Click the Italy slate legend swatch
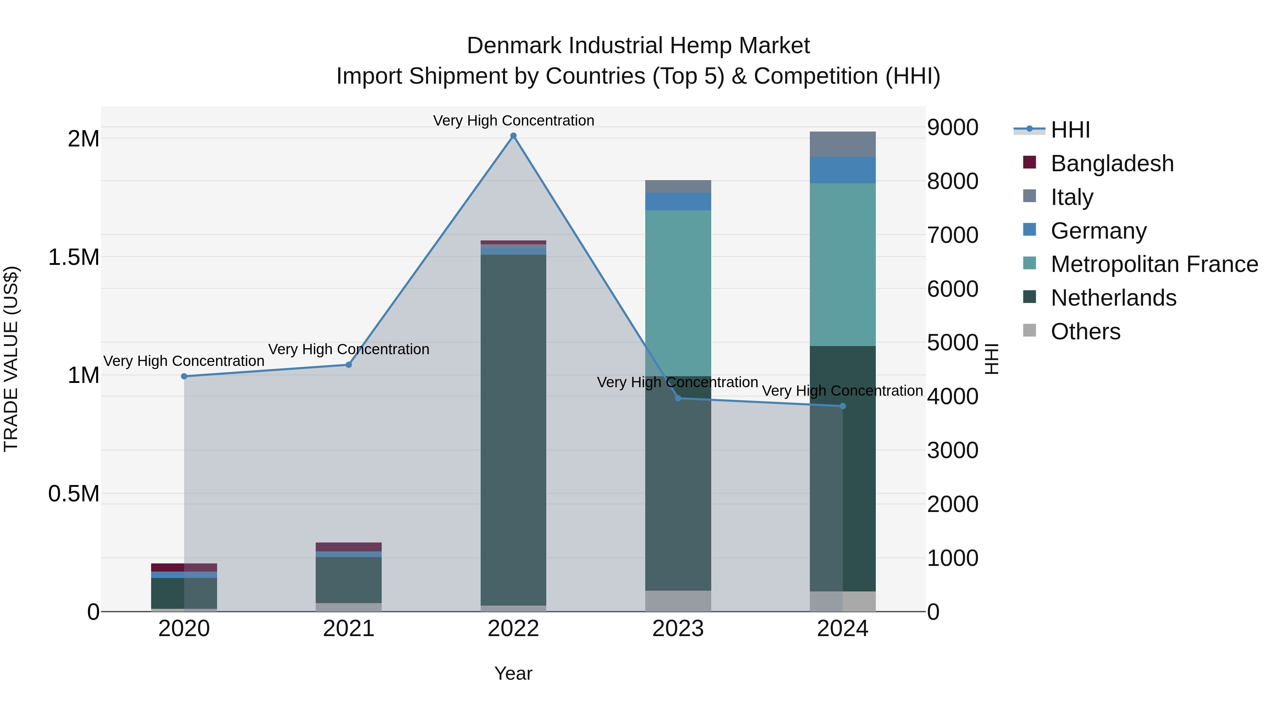The width and height of the screenshot is (1277, 718). (x=1030, y=196)
